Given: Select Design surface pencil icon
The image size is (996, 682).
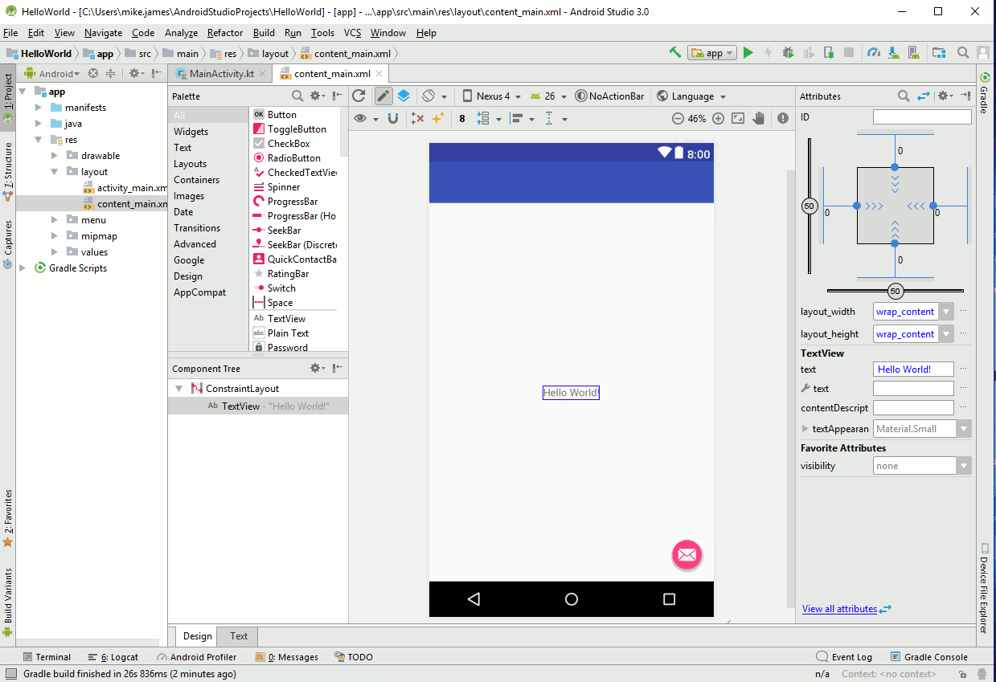Looking at the screenshot, I should 383,96.
